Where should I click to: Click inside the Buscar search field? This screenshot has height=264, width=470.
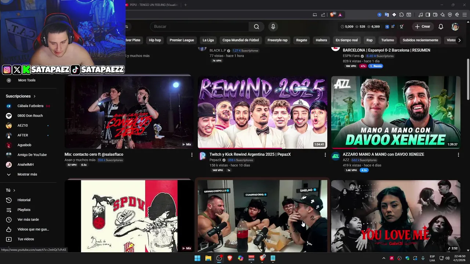point(200,26)
